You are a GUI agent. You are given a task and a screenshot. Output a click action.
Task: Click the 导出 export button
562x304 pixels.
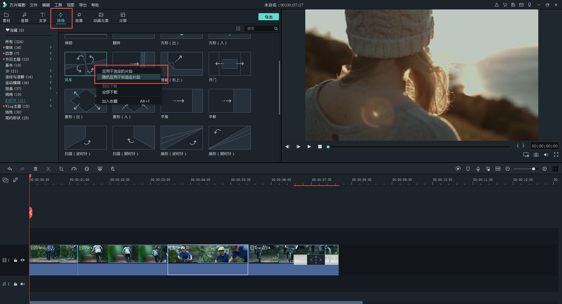tap(268, 17)
